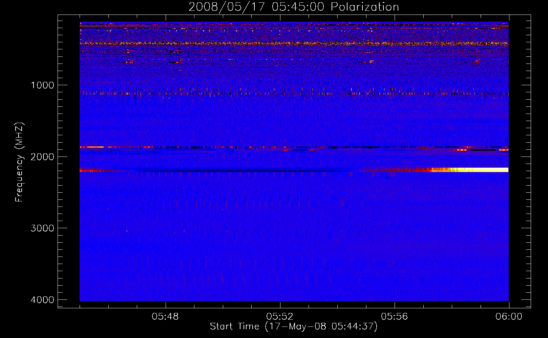This screenshot has height=338, width=548.
Task: Select the 1000 frequency tick label
Action: tap(43, 85)
